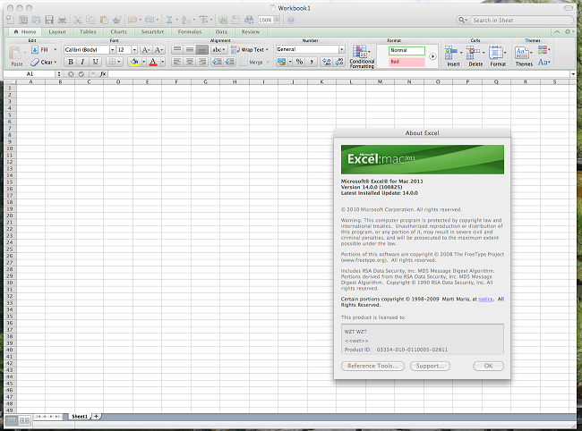Image resolution: width=582 pixels, height=431 pixels.
Task: Toggle Bold formatting
Action: (71, 62)
